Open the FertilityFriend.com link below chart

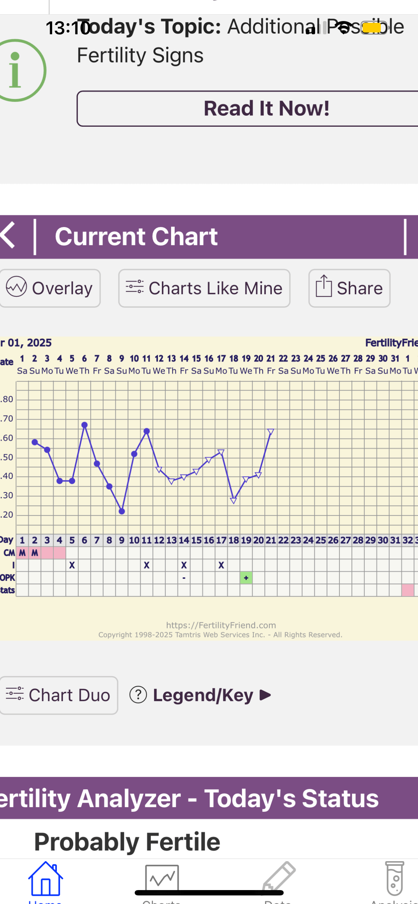[221, 625]
